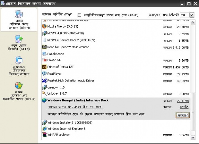Click the MSXML 4.0 SP2 installer icon
The width and height of the screenshot is (199, 144).
coord(44,33)
